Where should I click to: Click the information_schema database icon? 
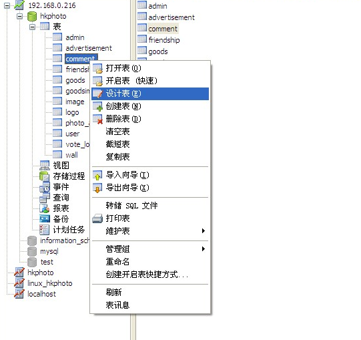tap(32, 240)
